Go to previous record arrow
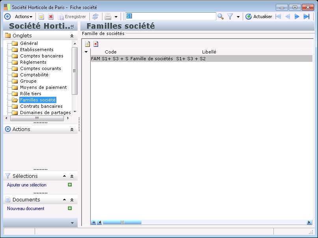 (288, 17)
